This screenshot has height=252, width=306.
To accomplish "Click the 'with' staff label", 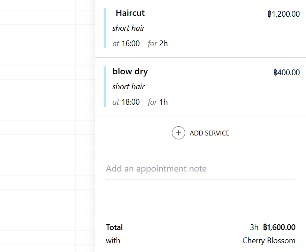I will click(113, 241).
